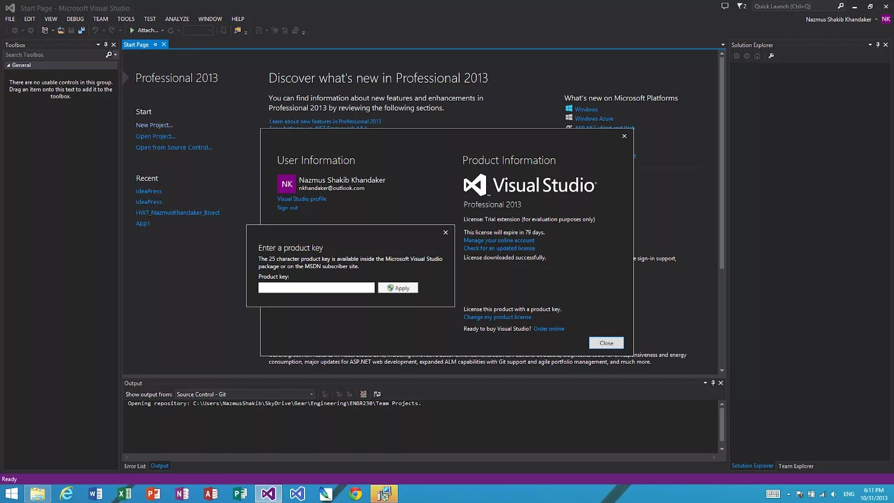Click the New Project... start link
This screenshot has width=894, height=503.
154,125
